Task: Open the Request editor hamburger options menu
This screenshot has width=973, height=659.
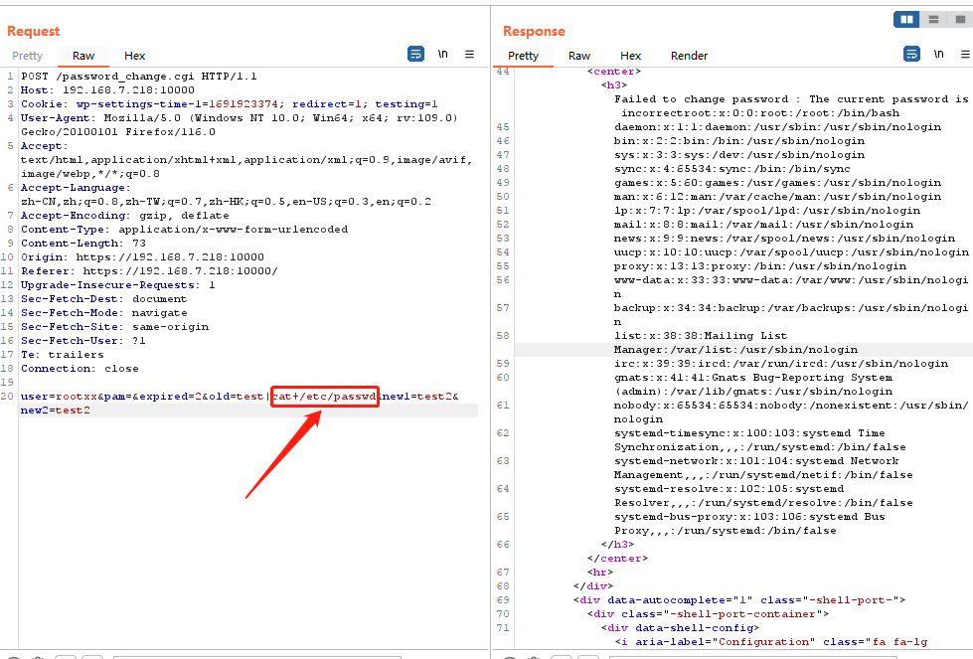Action: click(469, 54)
